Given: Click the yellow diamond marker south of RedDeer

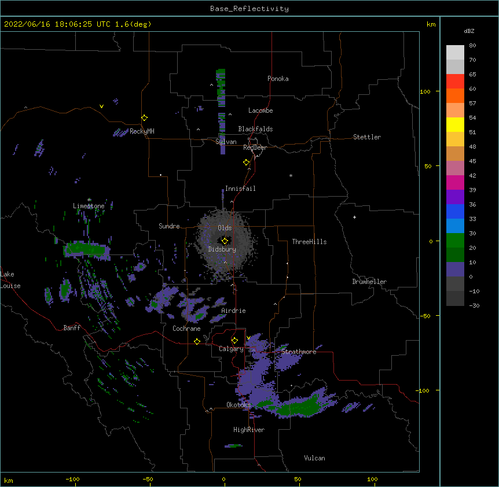Looking at the screenshot, I should 247,163.
